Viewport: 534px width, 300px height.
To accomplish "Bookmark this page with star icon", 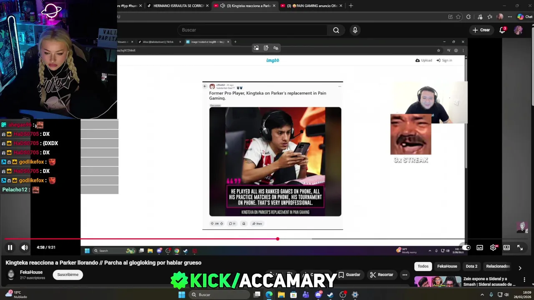I will click(x=458, y=17).
